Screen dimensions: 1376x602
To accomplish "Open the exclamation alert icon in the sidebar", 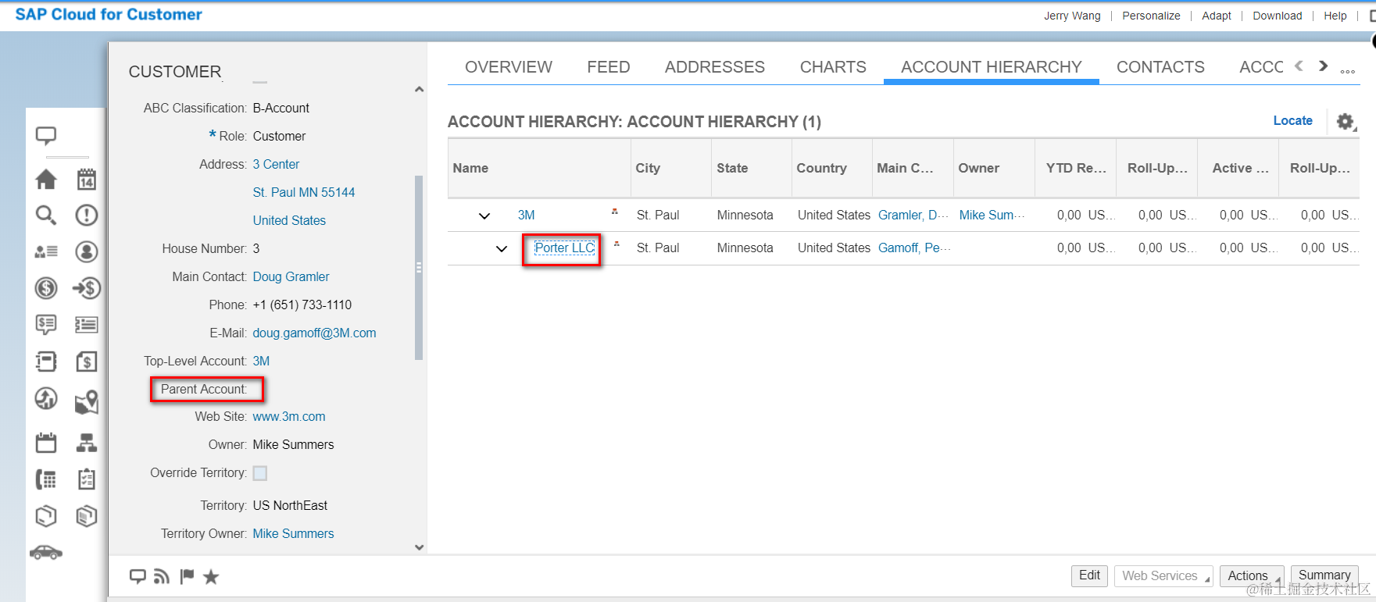I will pyautogui.click(x=86, y=215).
